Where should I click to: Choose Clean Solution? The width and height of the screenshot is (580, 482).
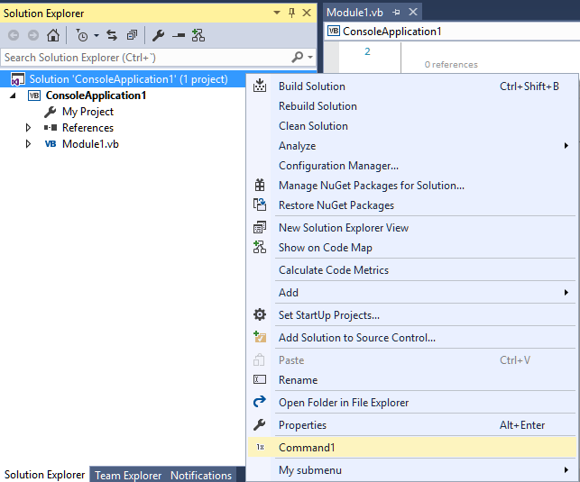pos(411,126)
